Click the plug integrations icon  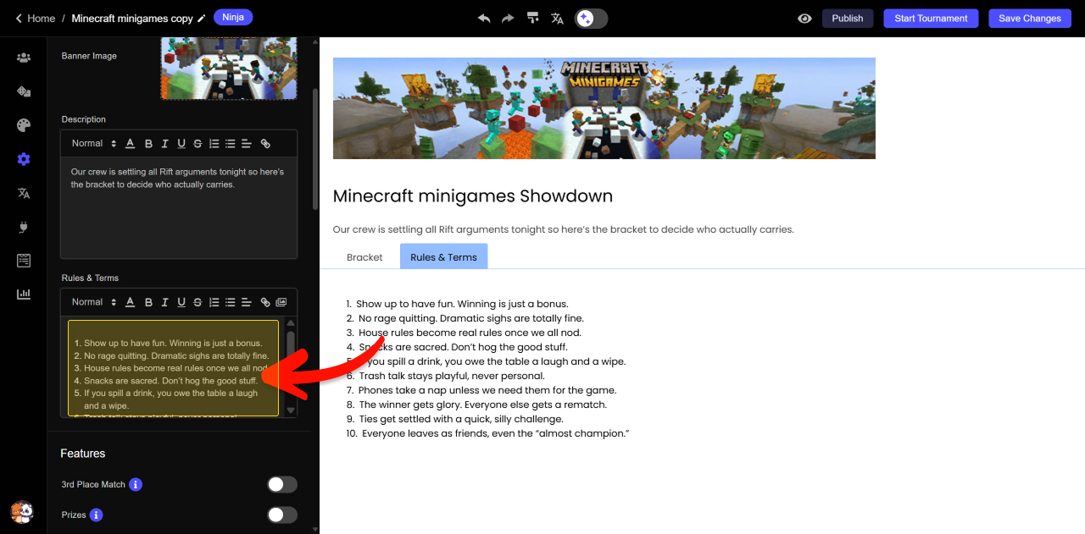(x=24, y=227)
